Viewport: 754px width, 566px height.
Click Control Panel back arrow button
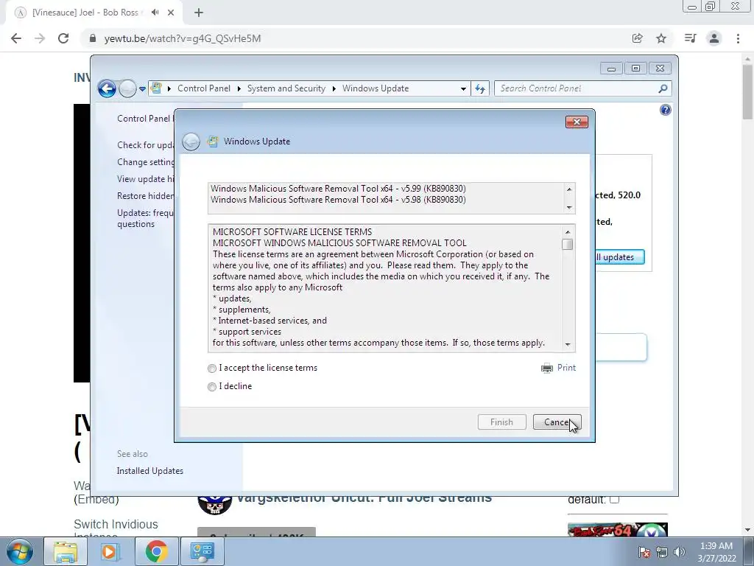[107, 88]
